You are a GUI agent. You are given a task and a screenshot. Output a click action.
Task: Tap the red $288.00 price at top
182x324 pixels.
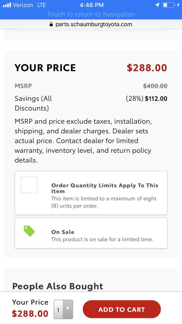(147, 68)
